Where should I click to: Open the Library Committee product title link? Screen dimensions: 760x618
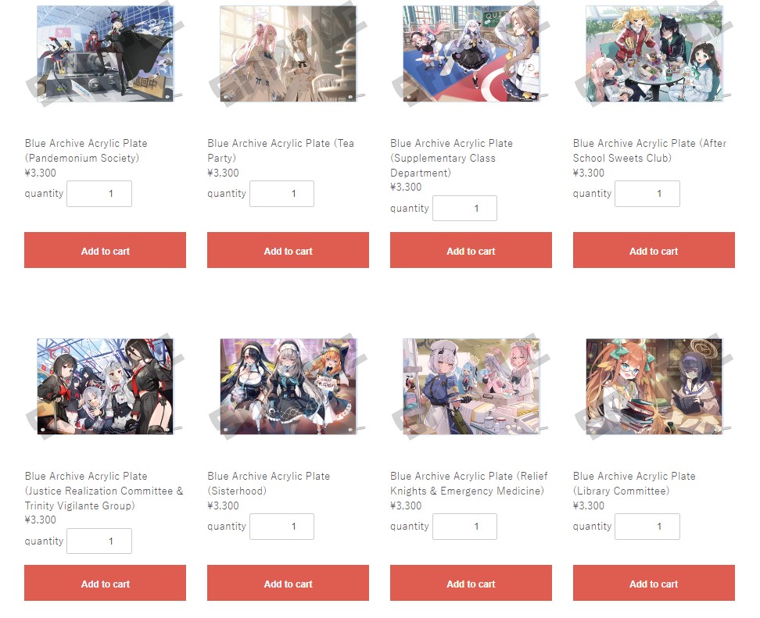point(634,484)
